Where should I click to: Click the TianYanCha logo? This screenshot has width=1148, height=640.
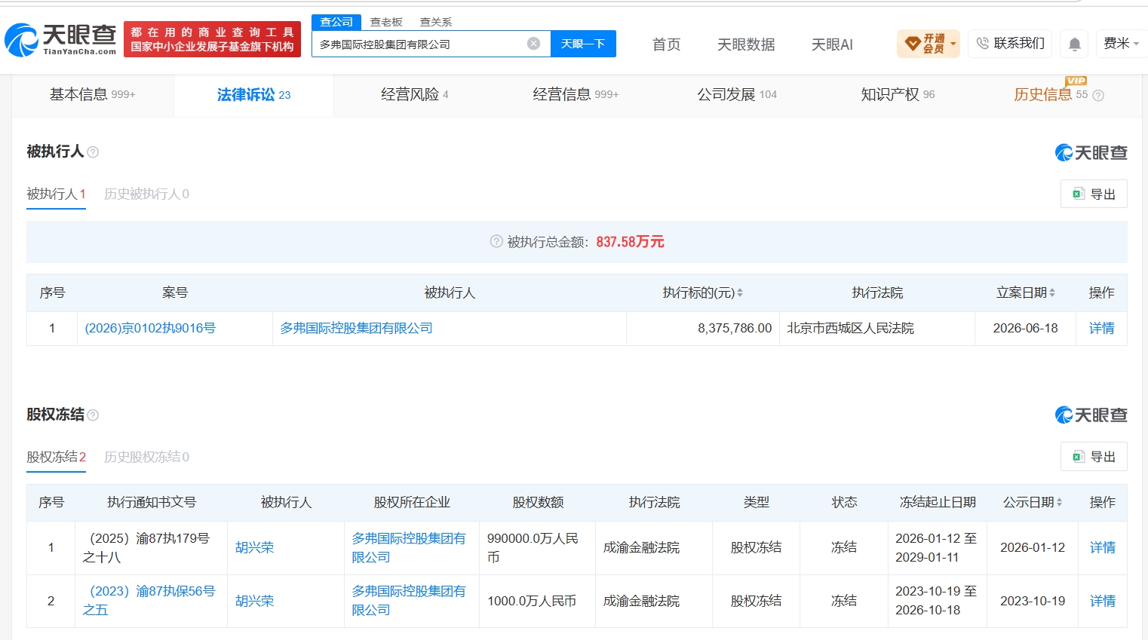61,39
